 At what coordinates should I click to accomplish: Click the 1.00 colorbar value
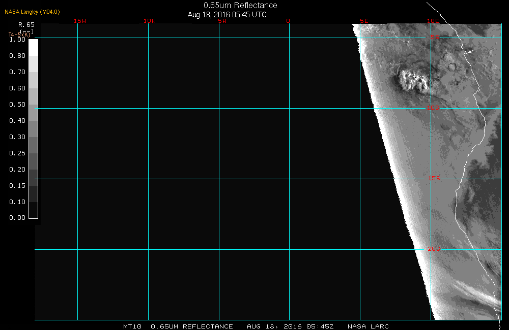tap(17, 40)
